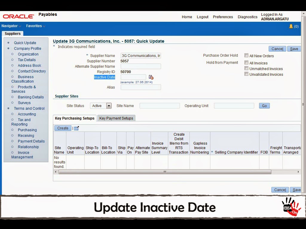
Task: Expand the Favorites menu
Action: [x=34, y=26]
